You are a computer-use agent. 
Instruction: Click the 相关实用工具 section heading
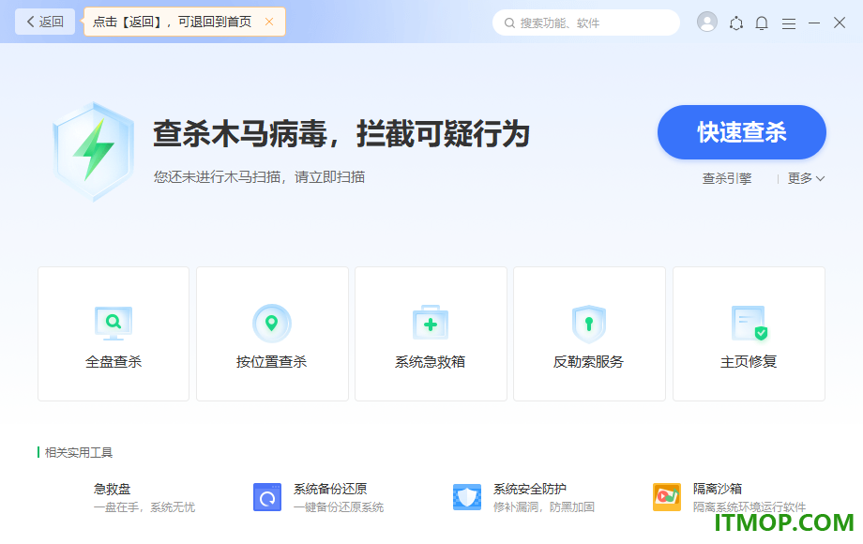pyautogui.click(x=79, y=453)
